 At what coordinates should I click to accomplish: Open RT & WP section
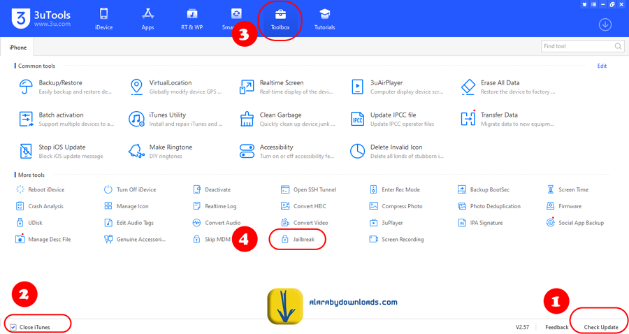(191, 19)
